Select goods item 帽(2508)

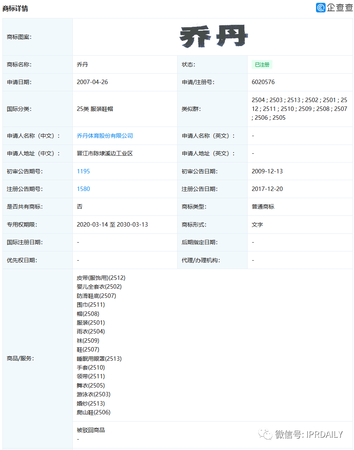click(x=88, y=314)
